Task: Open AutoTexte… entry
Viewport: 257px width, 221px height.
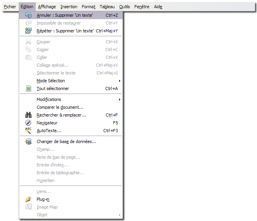Action: [x=71, y=131]
